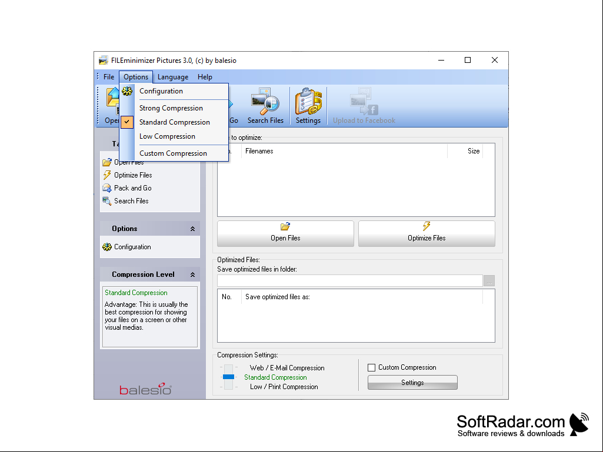Image resolution: width=603 pixels, height=452 pixels.
Task: Collapse the Options sidebar panel
Action: click(x=193, y=229)
